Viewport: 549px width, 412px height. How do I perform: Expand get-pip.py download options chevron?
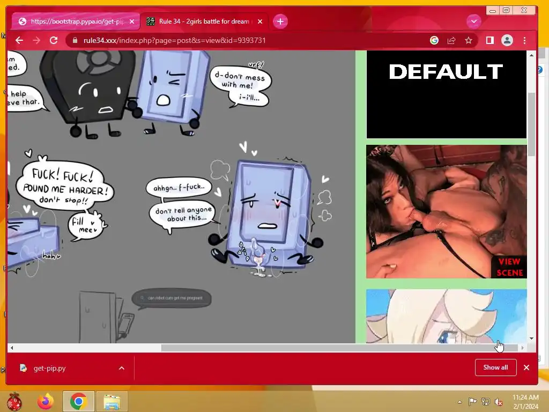click(122, 368)
